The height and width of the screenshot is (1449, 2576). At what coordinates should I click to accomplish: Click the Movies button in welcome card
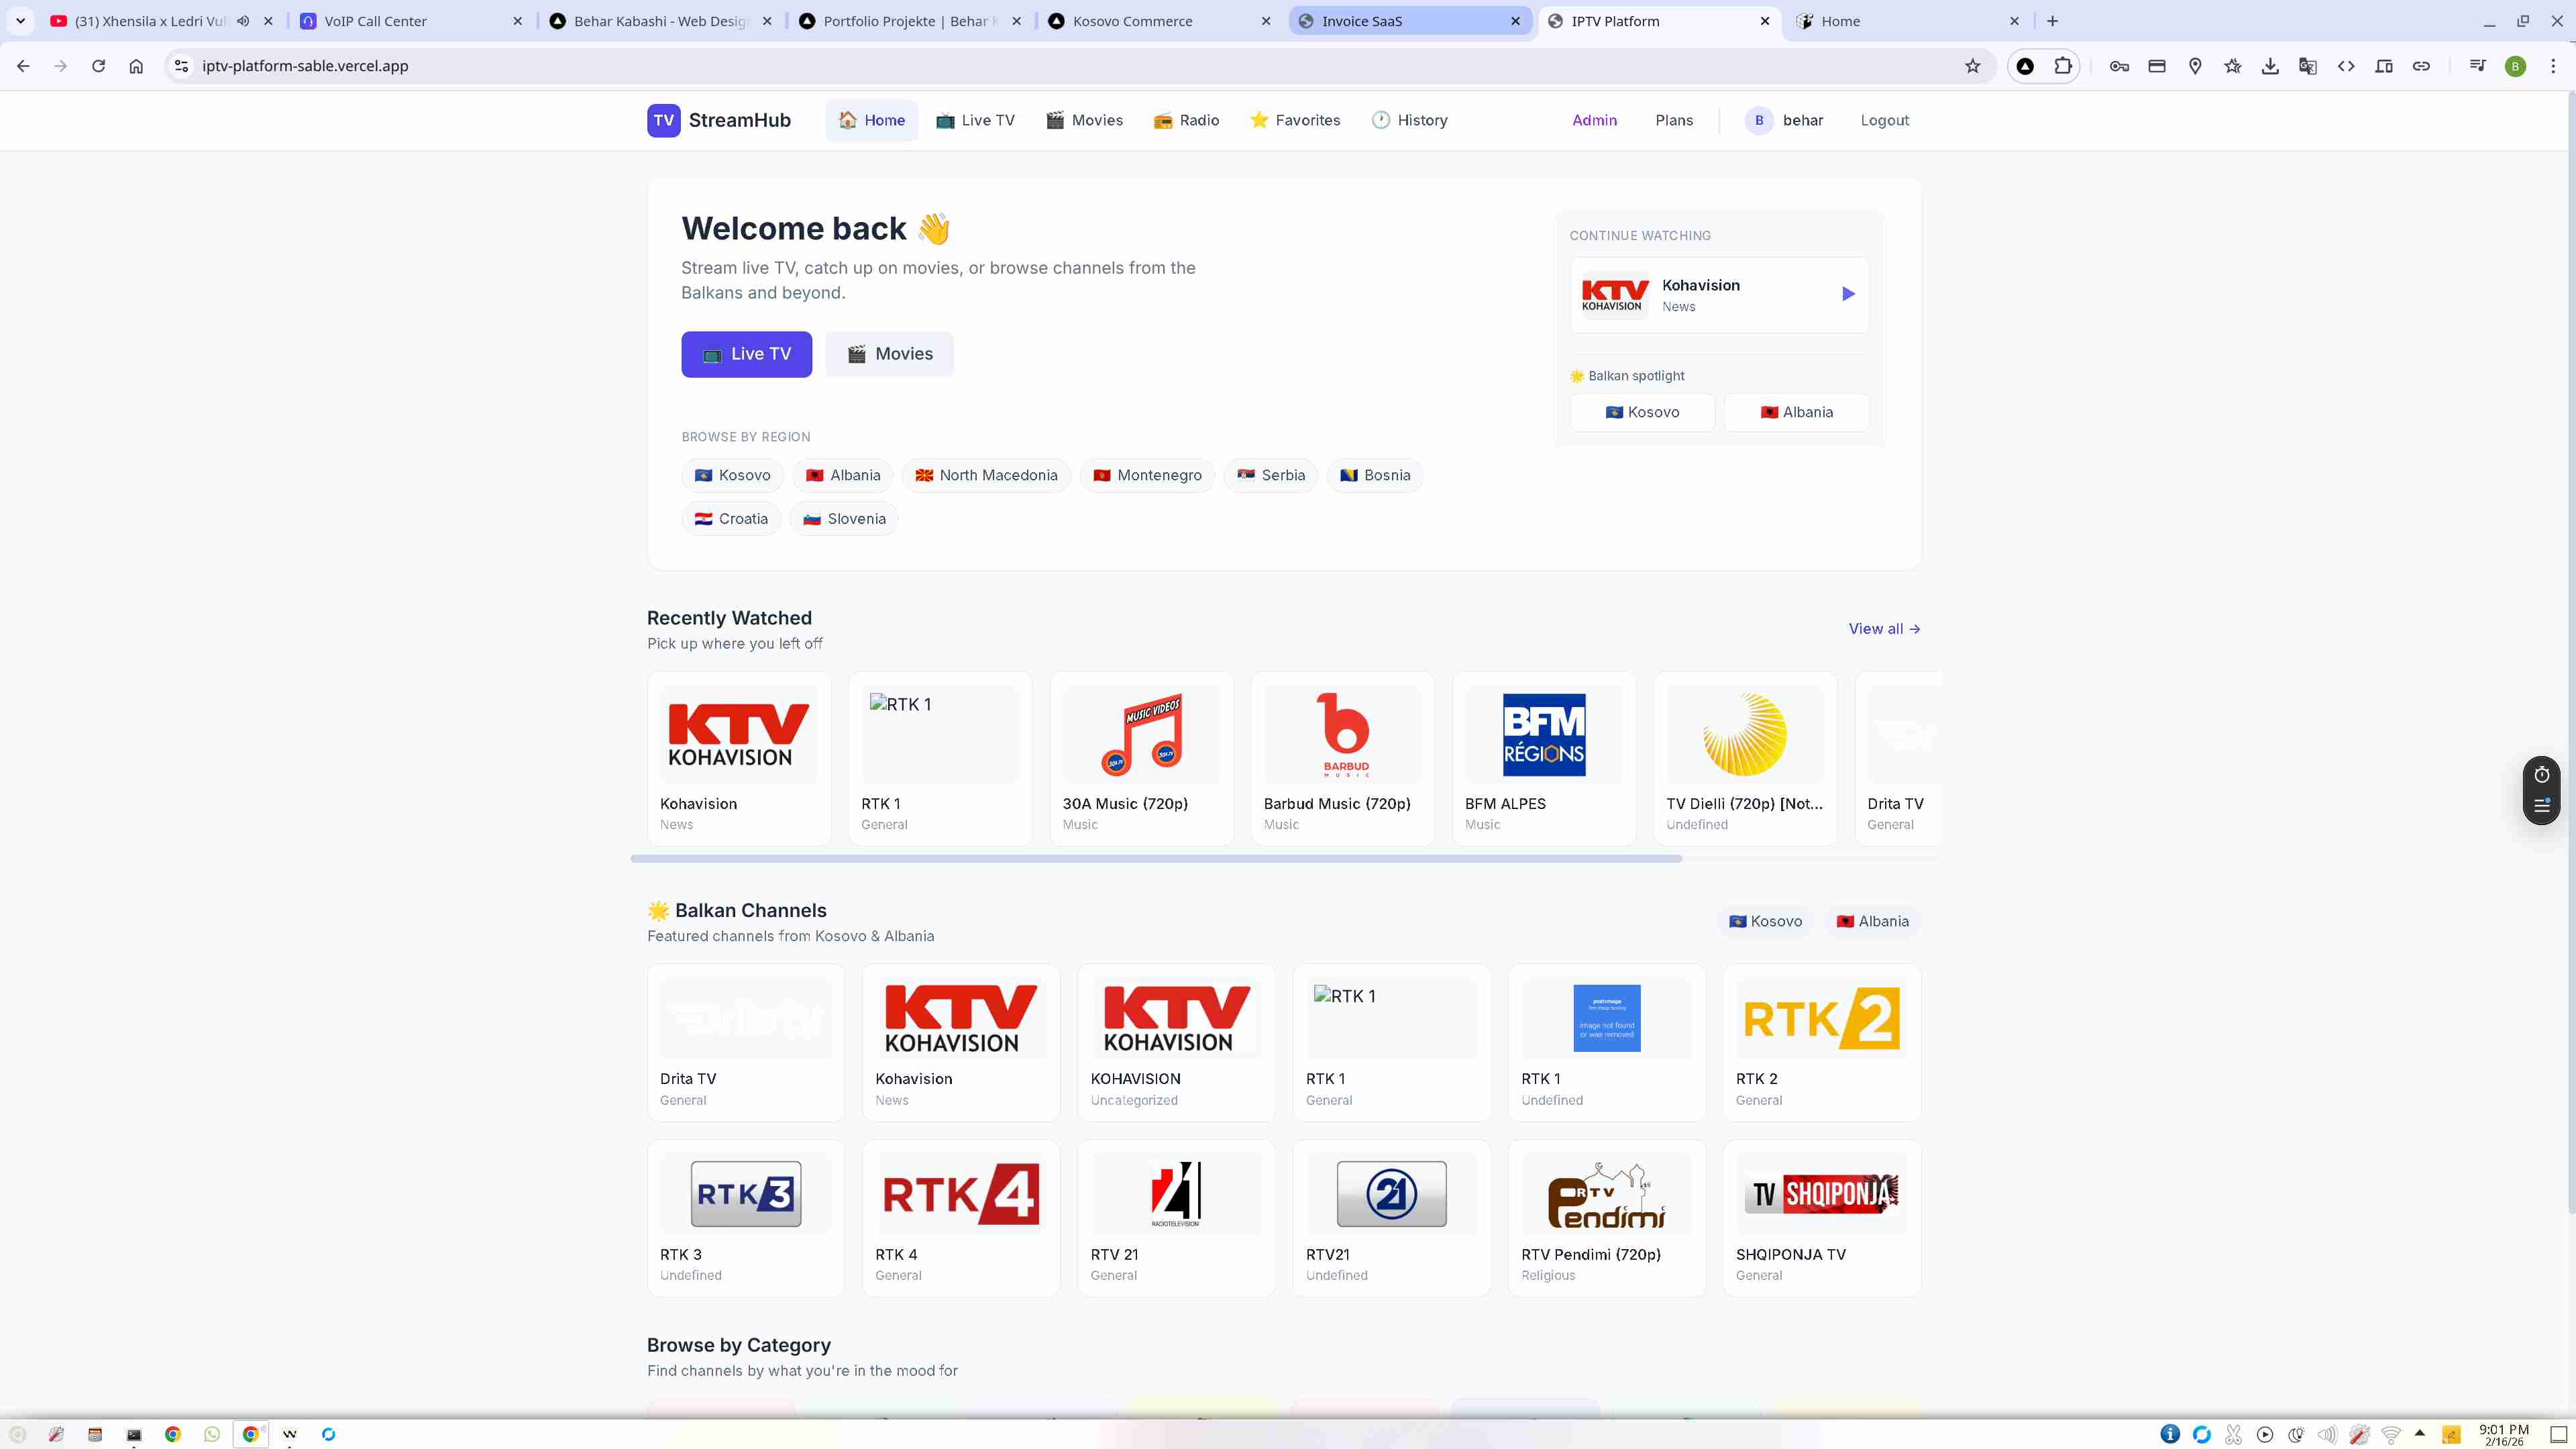(x=889, y=354)
